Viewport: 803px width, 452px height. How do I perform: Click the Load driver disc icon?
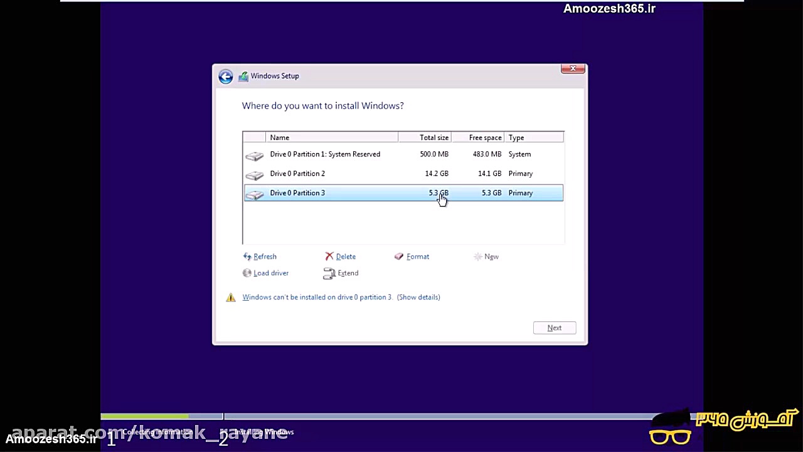coord(247,273)
